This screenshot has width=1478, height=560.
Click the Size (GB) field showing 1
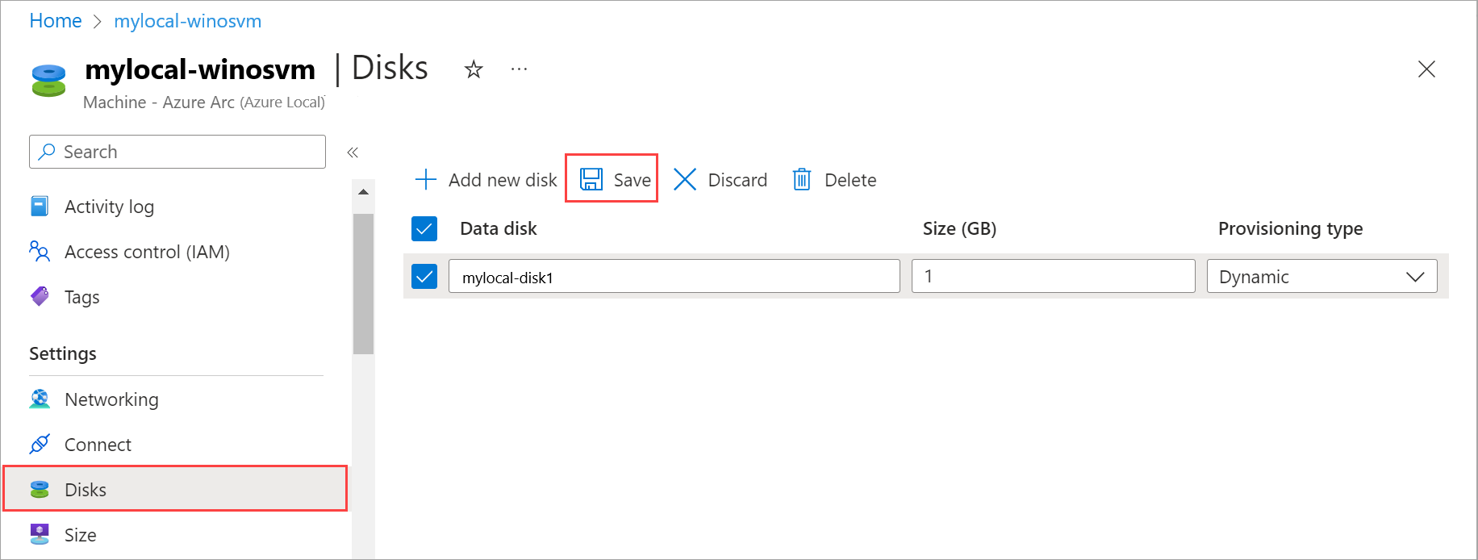click(1054, 276)
